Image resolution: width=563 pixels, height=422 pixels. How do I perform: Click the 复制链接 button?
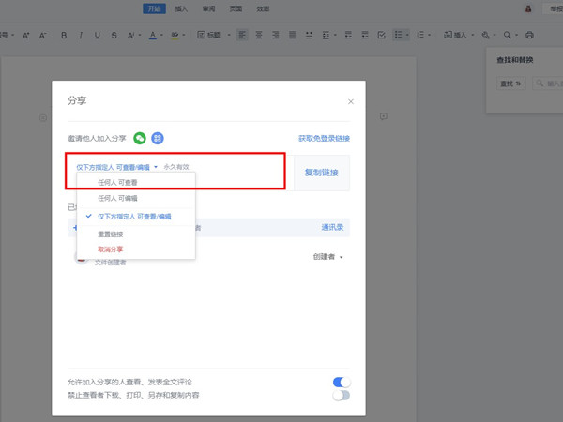[x=322, y=173]
